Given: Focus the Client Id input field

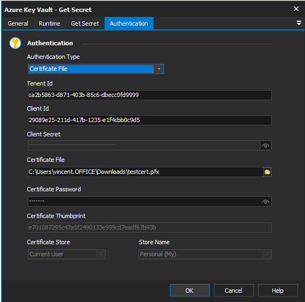Looking at the screenshot, I should (150, 120).
